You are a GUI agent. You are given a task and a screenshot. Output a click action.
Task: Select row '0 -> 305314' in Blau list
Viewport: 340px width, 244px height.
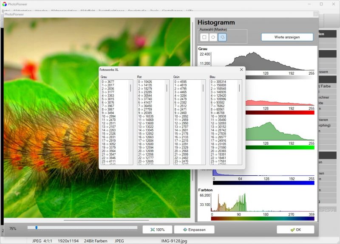pyautogui.click(x=218, y=81)
